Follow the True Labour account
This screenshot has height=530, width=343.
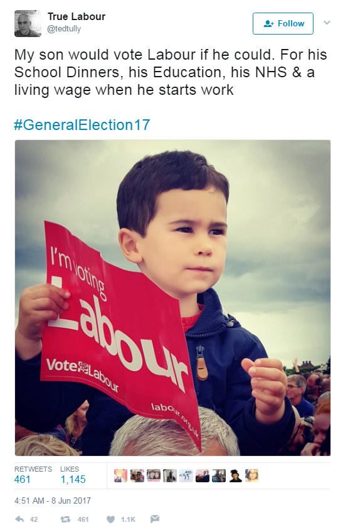pyautogui.click(x=283, y=23)
